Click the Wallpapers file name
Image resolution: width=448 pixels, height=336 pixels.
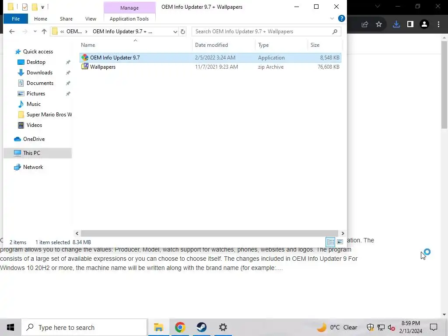click(103, 67)
